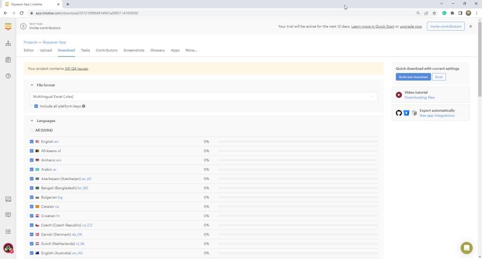Switch to the Editor tab
This screenshot has width=482, height=259.
[29, 50]
